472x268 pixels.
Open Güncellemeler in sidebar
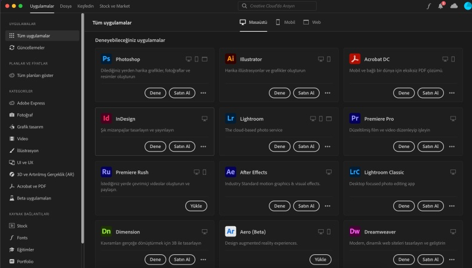pyautogui.click(x=27, y=48)
